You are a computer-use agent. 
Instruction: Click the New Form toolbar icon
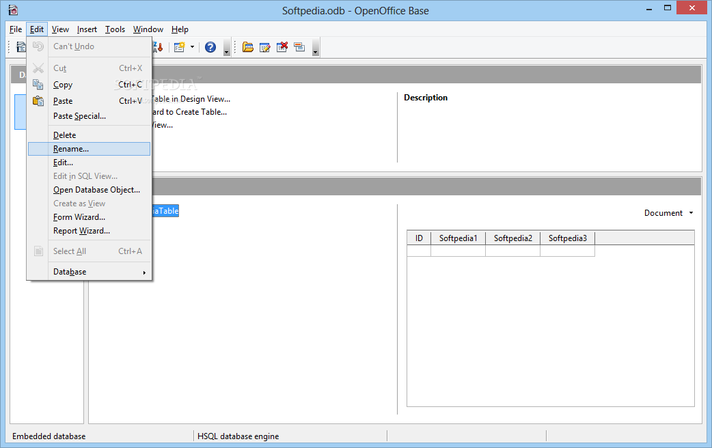(x=180, y=46)
